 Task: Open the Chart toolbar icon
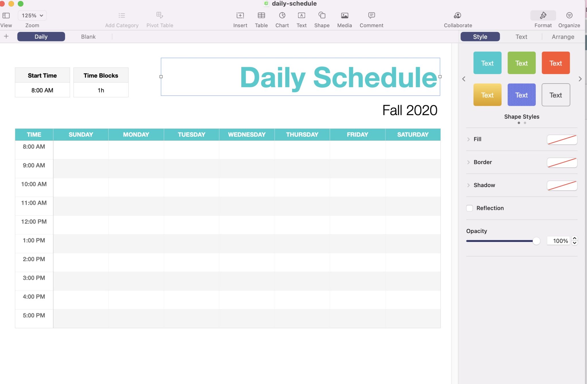pos(282,15)
